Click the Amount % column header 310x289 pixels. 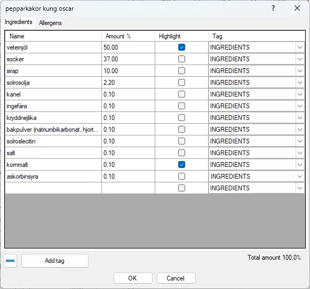point(128,36)
